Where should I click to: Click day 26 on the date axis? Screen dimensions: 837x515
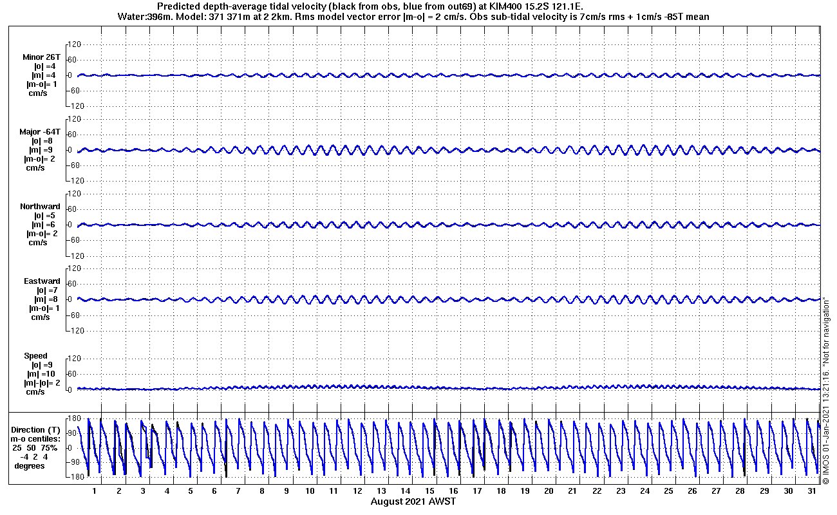692,491
